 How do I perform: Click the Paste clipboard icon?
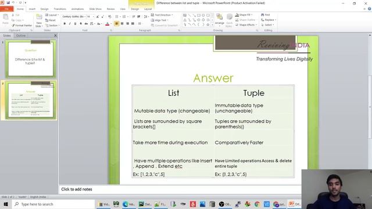tap(5, 19)
